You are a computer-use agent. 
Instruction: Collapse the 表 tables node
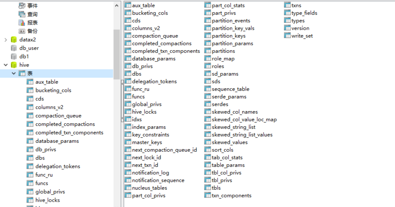click(14, 74)
